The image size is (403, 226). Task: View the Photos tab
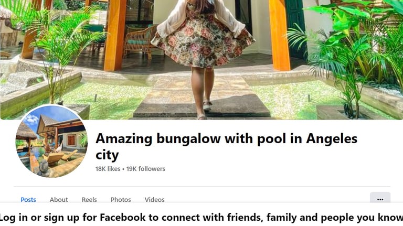(121, 200)
